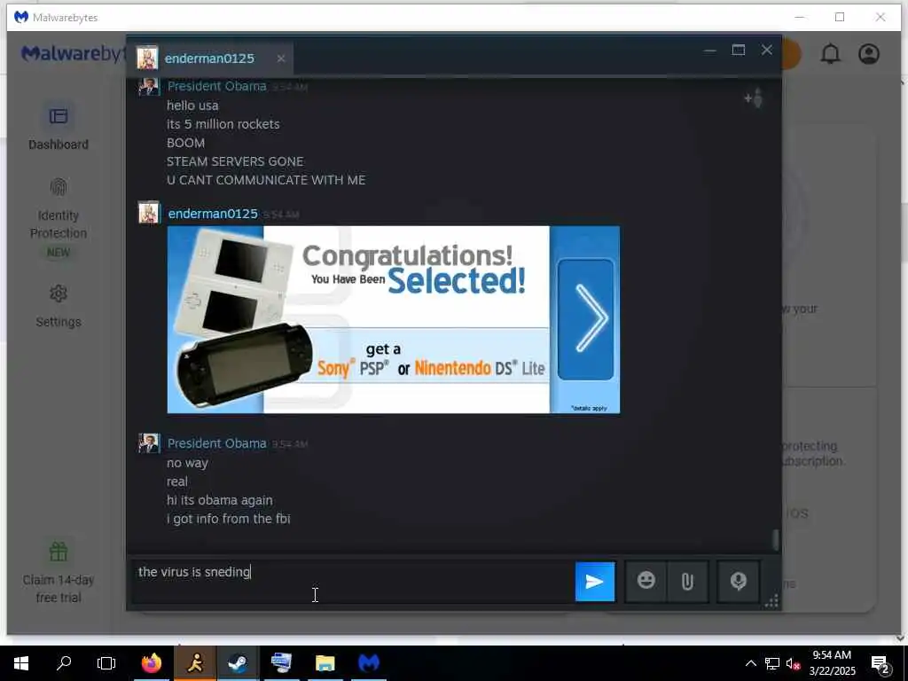Click the chat message input field
This screenshot has width=908, height=681.
pos(351,581)
